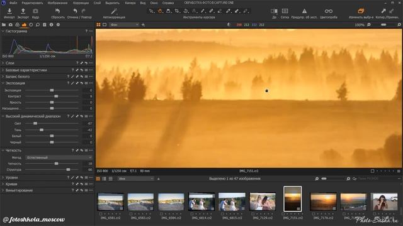
Task: Select the Keystone cursor tool
Action: [195, 11]
